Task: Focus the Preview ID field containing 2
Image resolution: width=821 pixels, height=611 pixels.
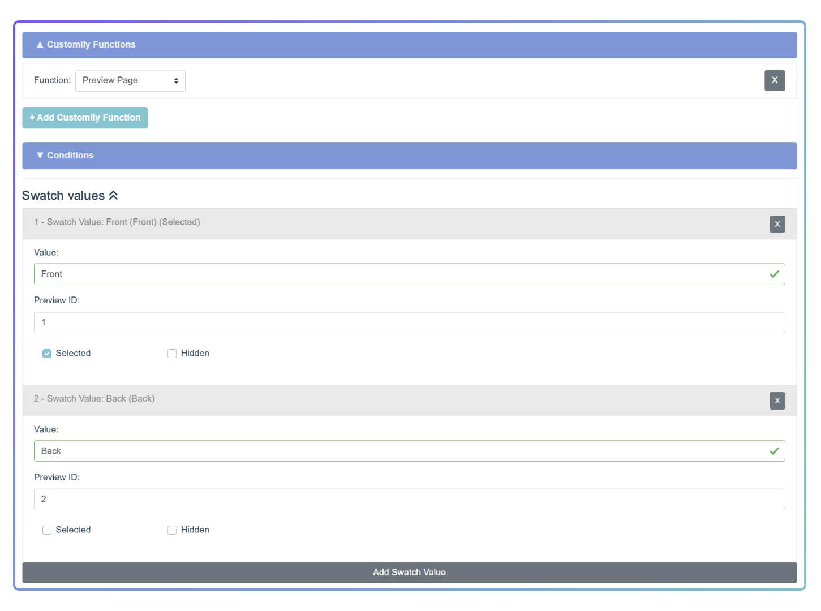Action: (x=410, y=500)
